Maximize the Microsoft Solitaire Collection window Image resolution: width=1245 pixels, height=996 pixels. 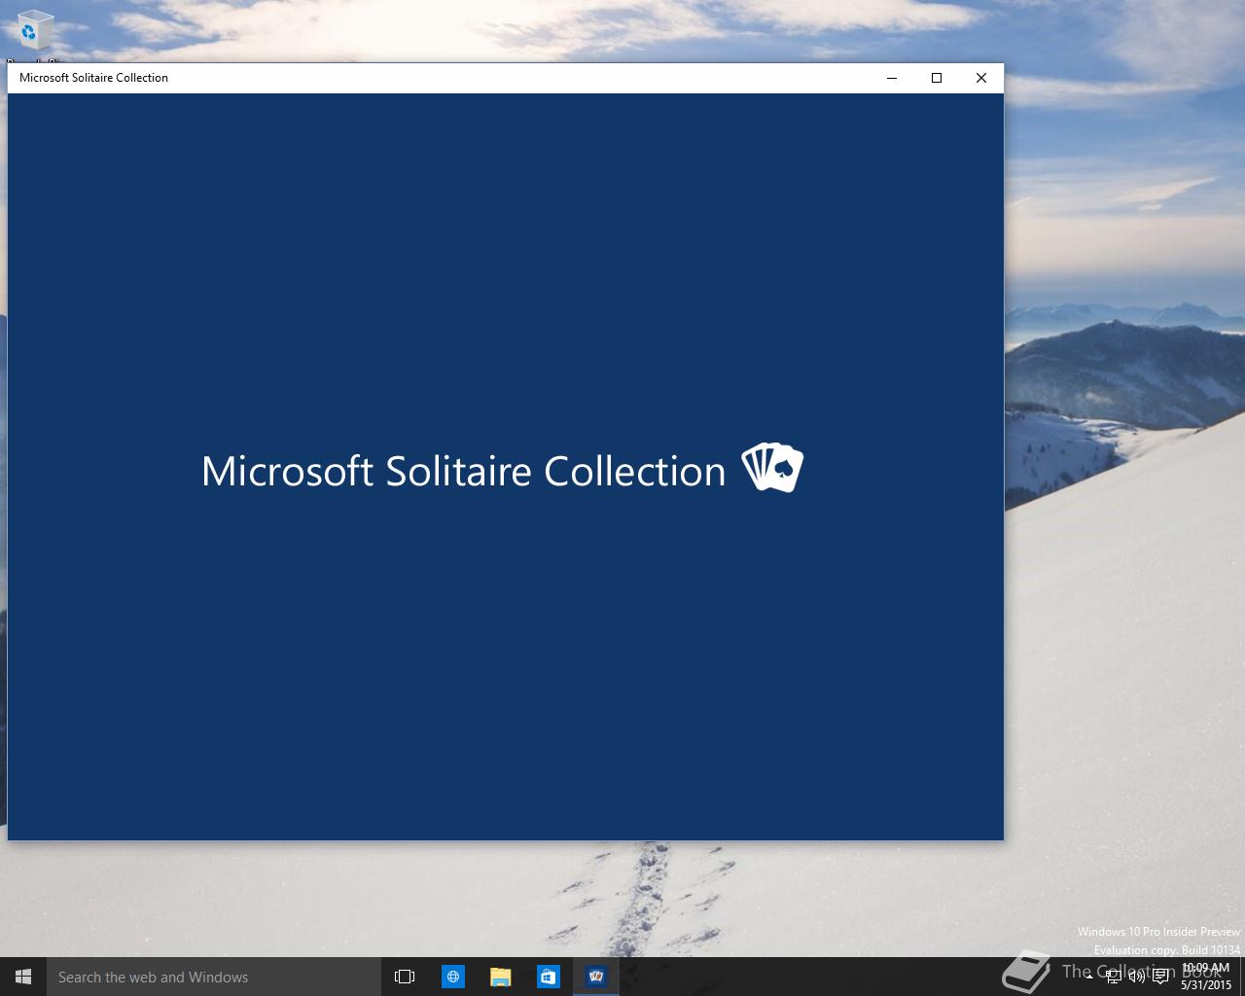coord(937,78)
